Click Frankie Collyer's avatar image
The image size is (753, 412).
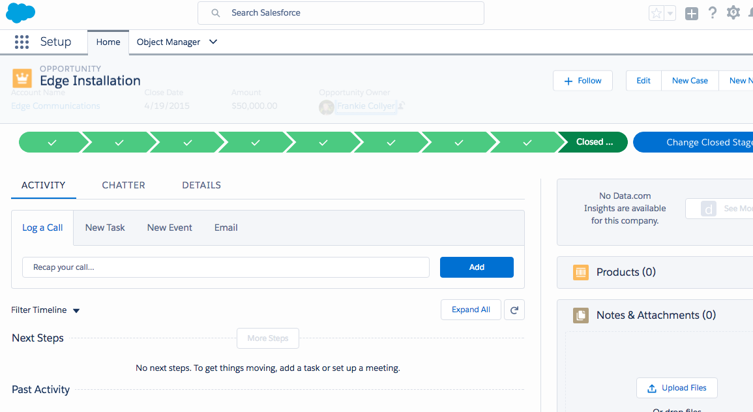(x=327, y=107)
